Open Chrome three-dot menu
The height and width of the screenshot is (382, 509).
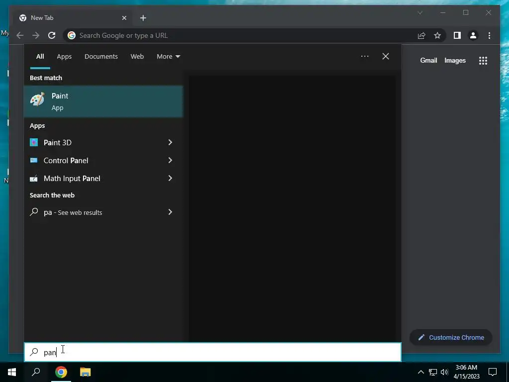[489, 35]
